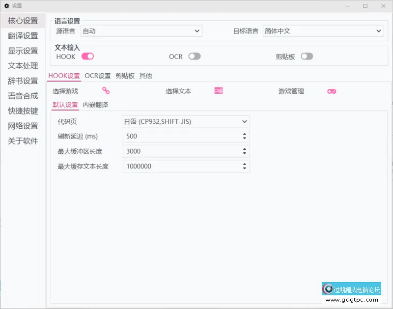The width and height of the screenshot is (393, 309).
Task: Click the link icon beside 选择游戏
Action: pyautogui.click(x=106, y=91)
